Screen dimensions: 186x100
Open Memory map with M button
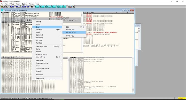click(x=41, y=6)
